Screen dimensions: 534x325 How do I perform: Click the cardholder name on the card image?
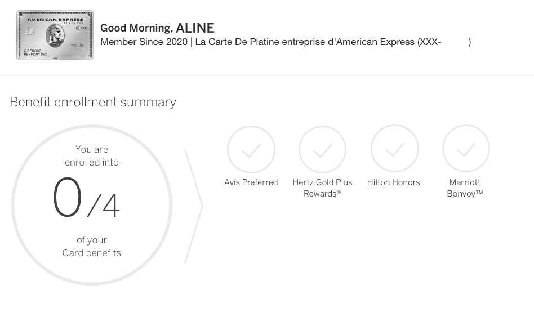35,51
